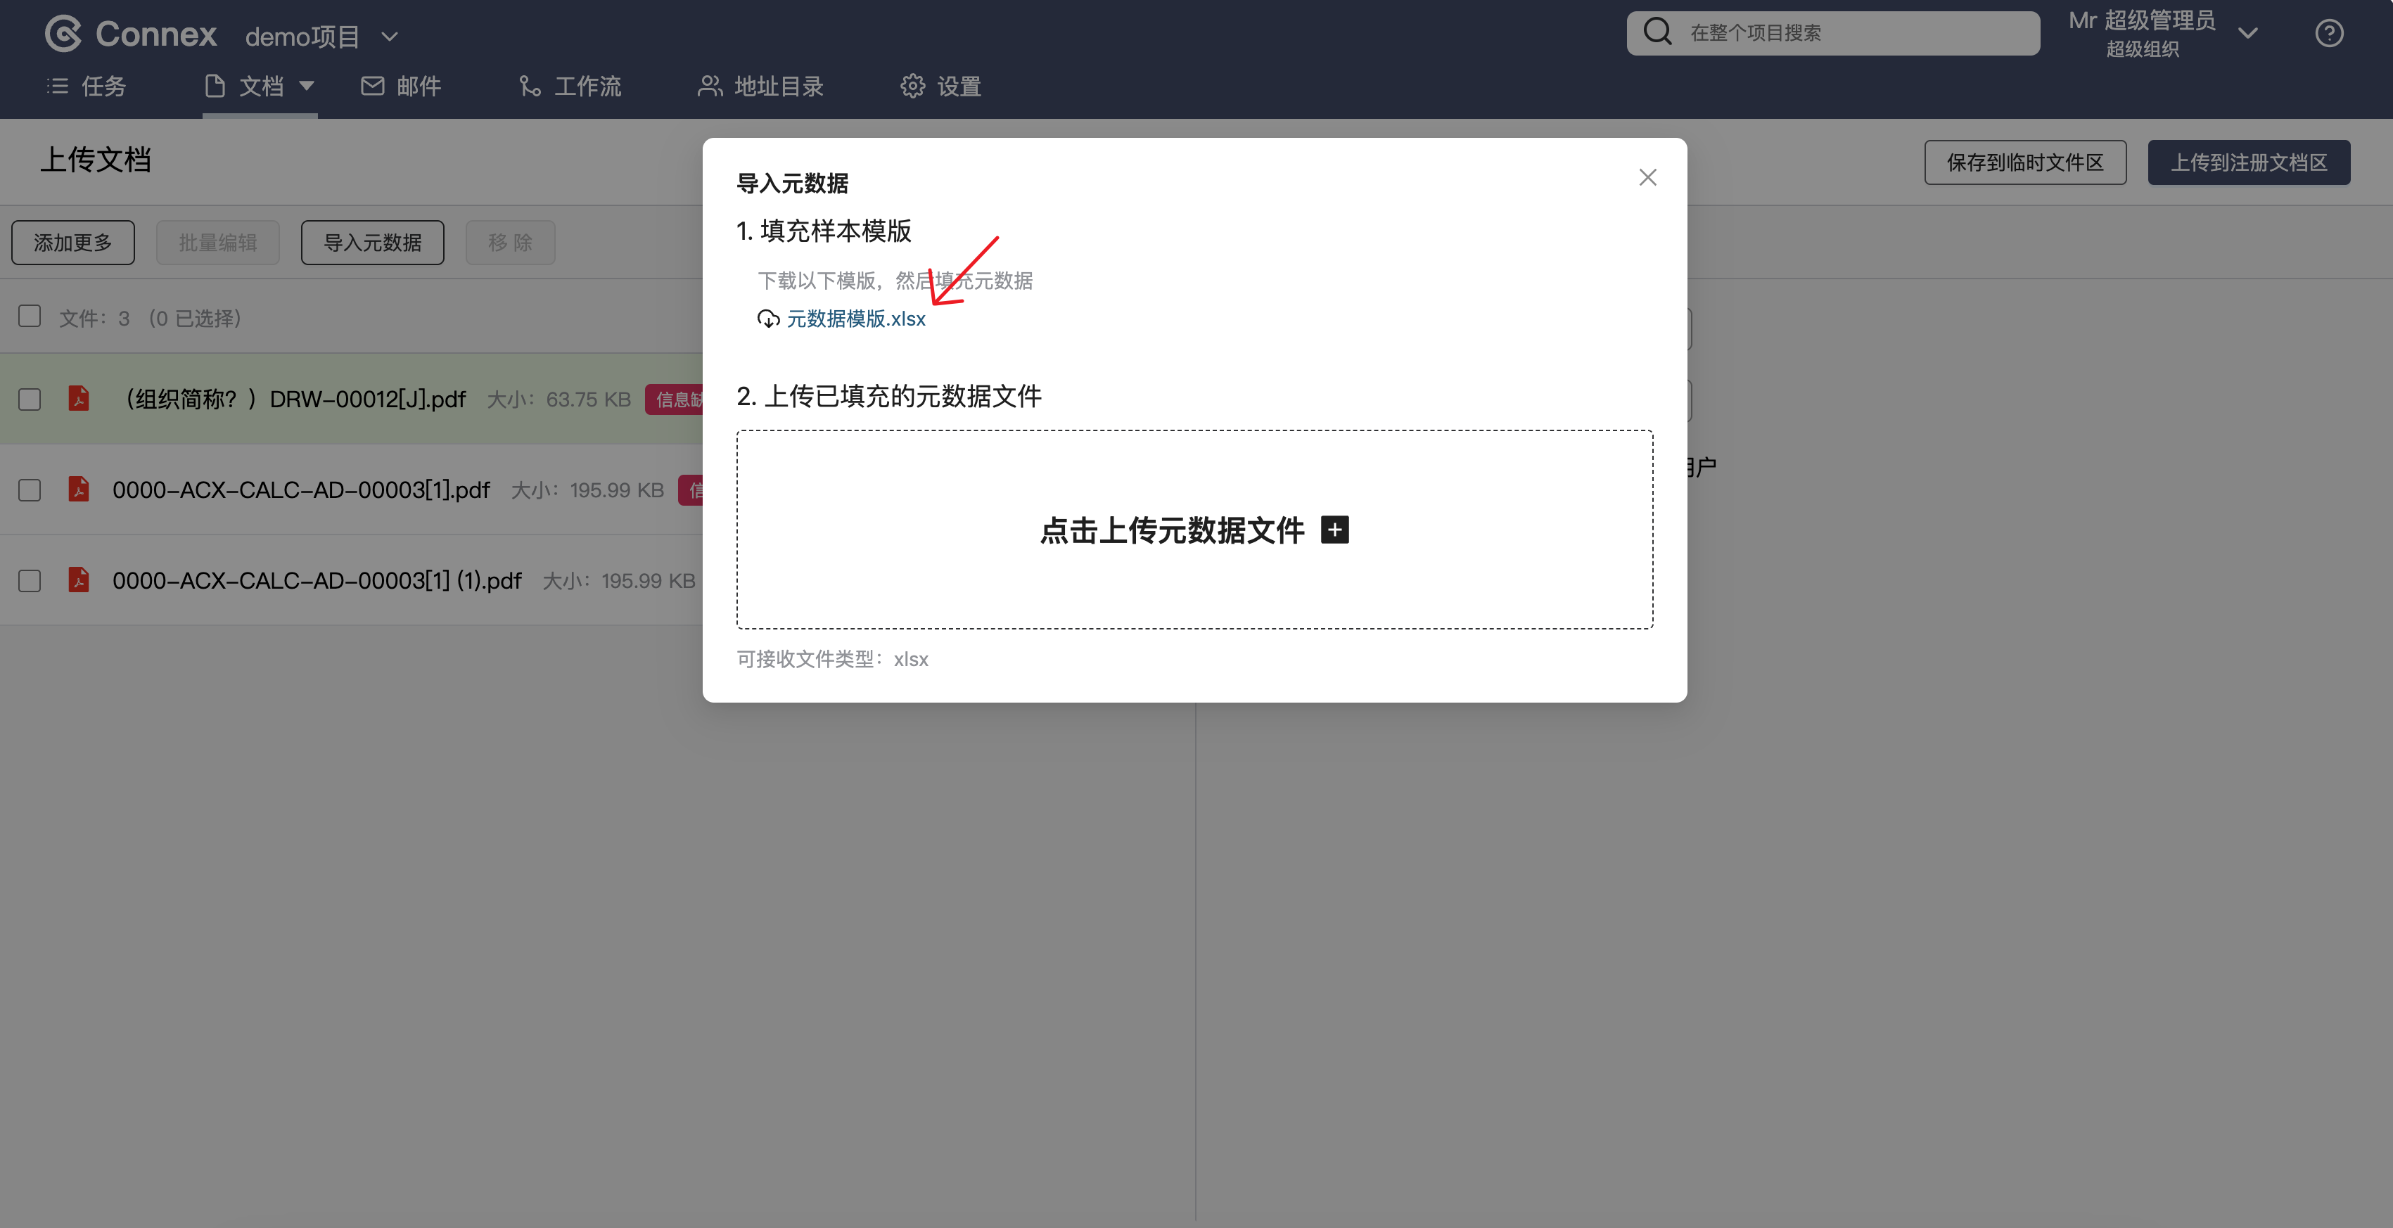Close the 导入元数据 dialog
The width and height of the screenshot is (2393, 1228).
(1647, 177)
